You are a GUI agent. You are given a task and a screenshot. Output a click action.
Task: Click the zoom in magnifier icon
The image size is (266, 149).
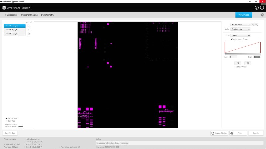257,25
